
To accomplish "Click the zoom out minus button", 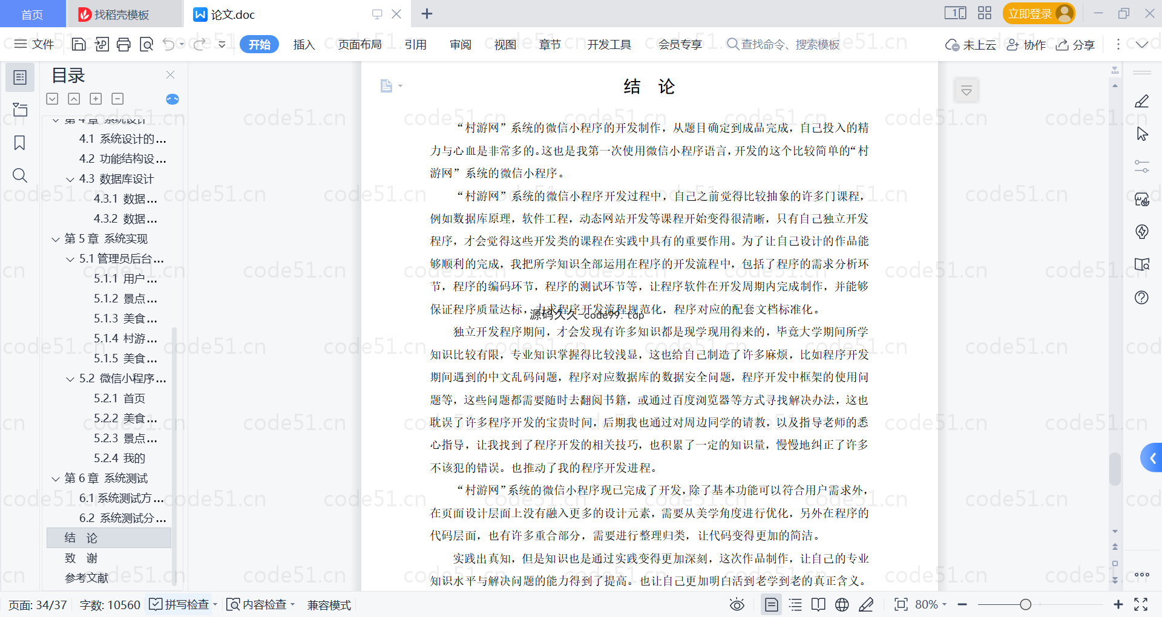I will click(962, 604).
